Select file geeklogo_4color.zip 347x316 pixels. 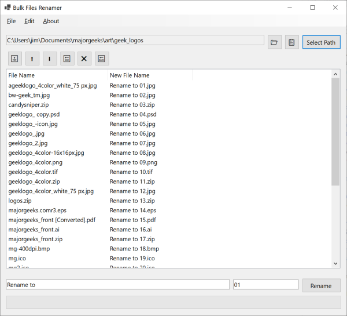(x=34, y=181)
